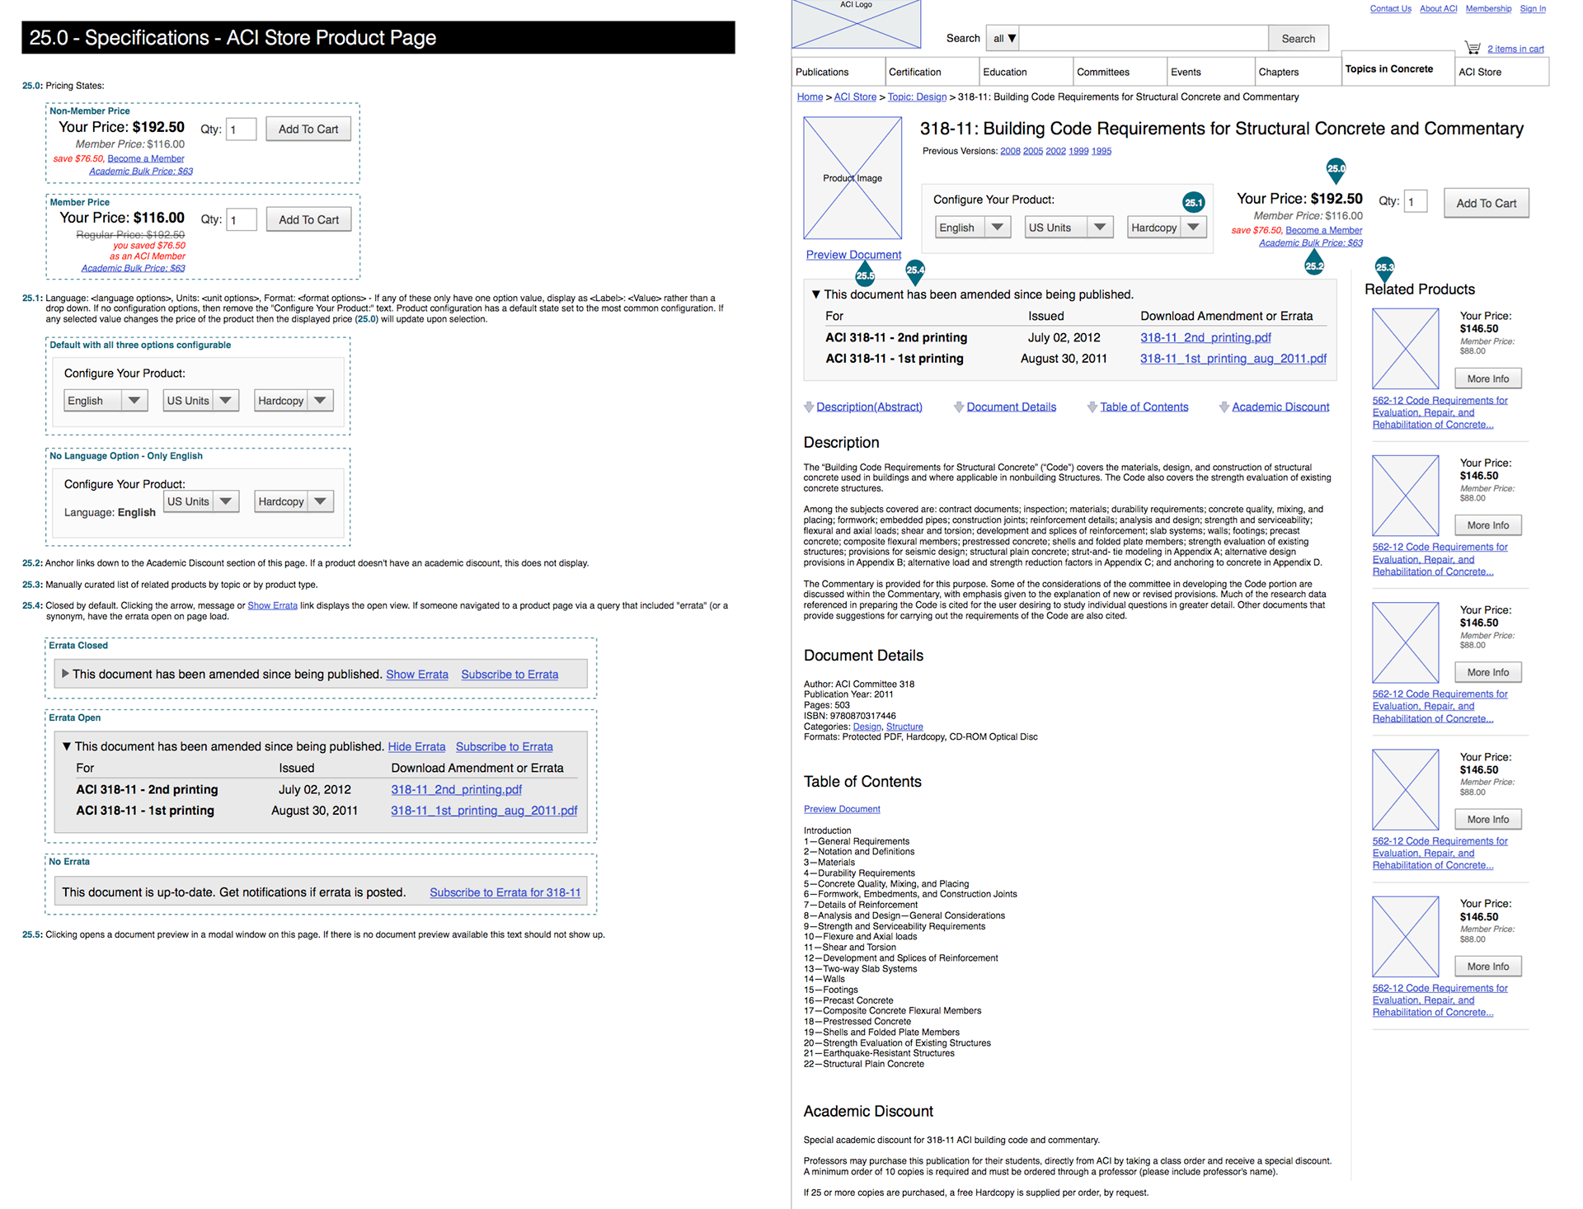Select the Topics in Concrete tab
1583x1209 pixels.
(x=1397, y=68)
